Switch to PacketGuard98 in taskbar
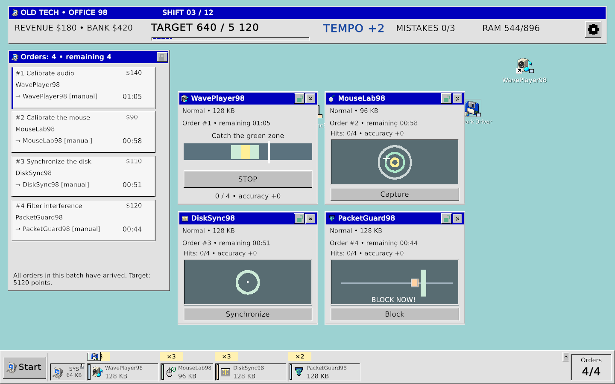Screen dimensions: 615x384 point(325,372)
